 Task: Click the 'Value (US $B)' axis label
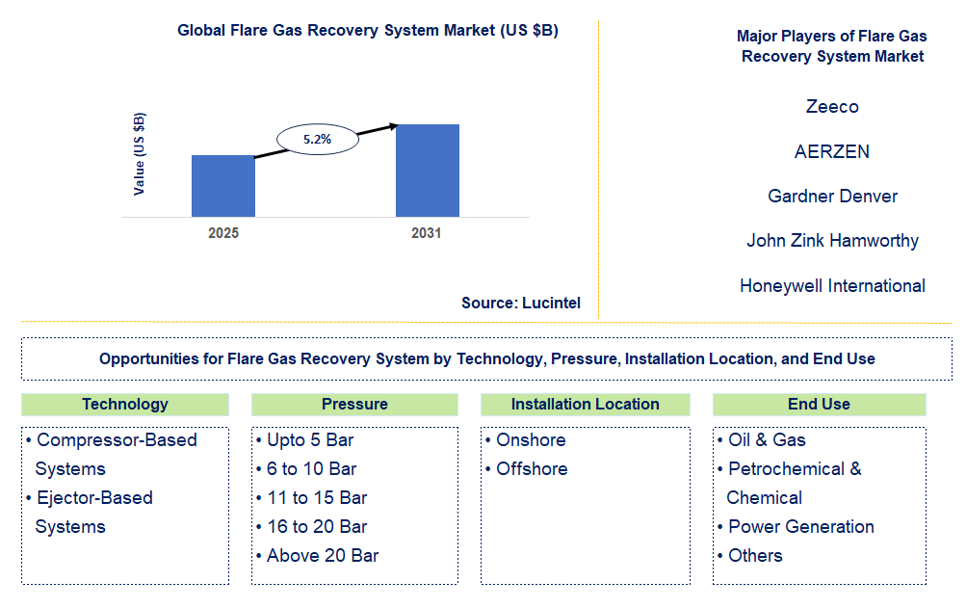click(140, 154)
